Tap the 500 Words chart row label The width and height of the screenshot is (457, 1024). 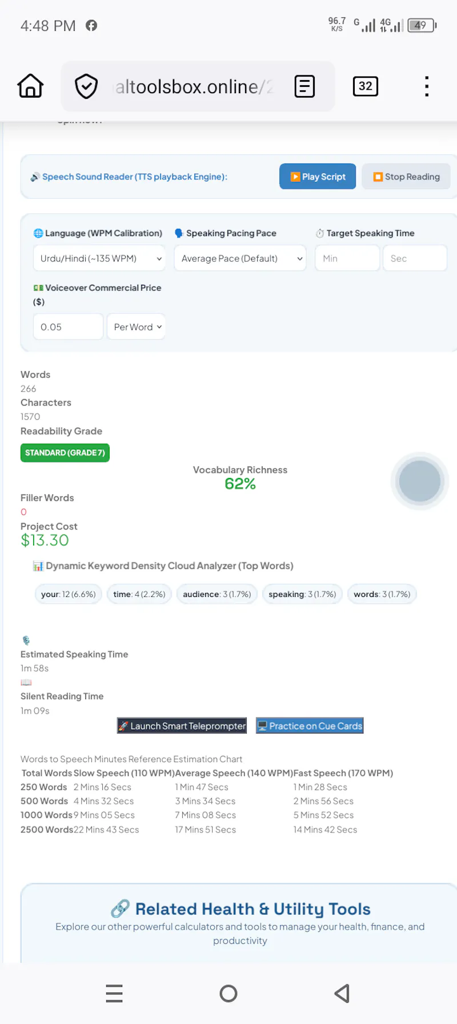[44, 801]
